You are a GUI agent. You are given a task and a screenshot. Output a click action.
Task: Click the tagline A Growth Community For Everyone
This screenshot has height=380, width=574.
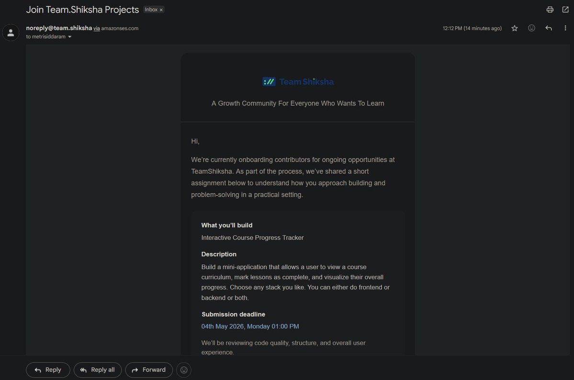298,103
